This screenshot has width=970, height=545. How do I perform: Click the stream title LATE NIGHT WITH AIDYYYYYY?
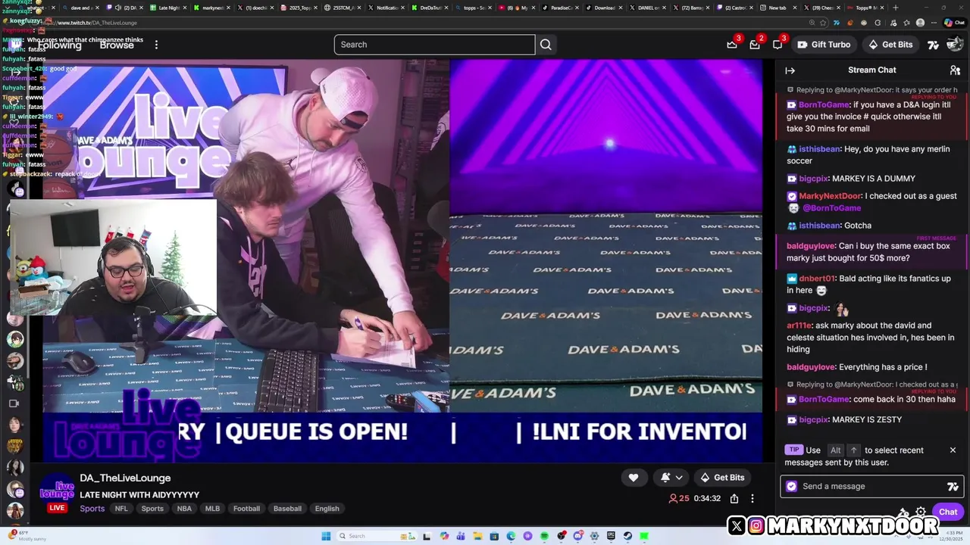pos(139,495)
